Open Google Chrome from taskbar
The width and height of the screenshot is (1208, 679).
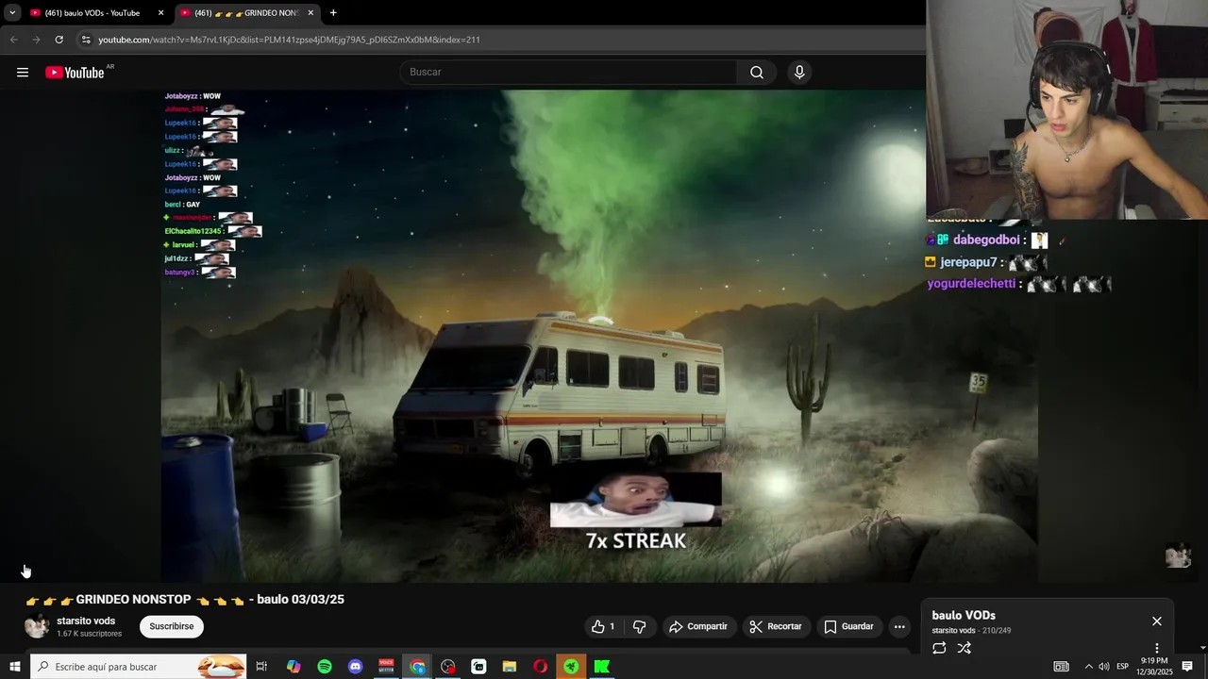click(x=417, y=667)
